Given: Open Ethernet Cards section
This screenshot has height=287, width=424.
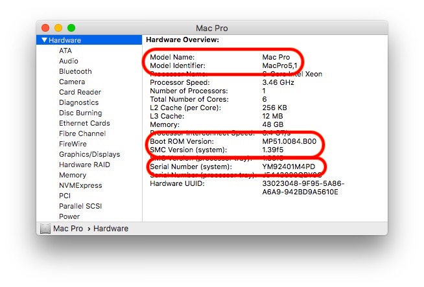Looking at the screenshot, I should click(x=84, y=123).
